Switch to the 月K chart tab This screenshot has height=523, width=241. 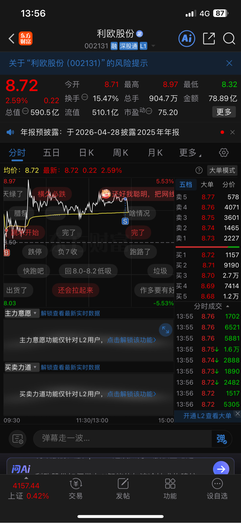click(155, 153)
